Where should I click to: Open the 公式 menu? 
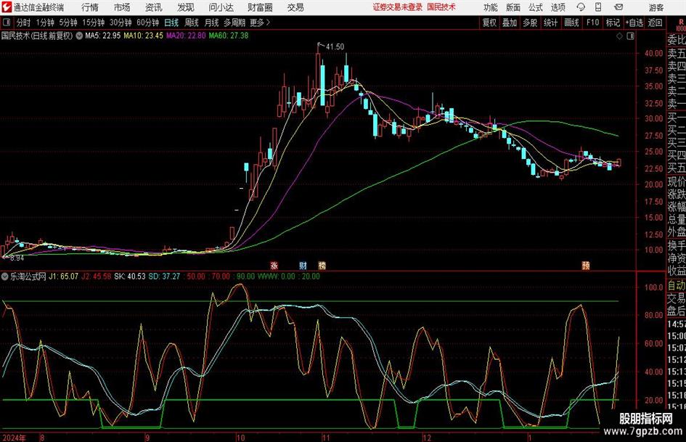pyautogui.click(x=535, y=7)
